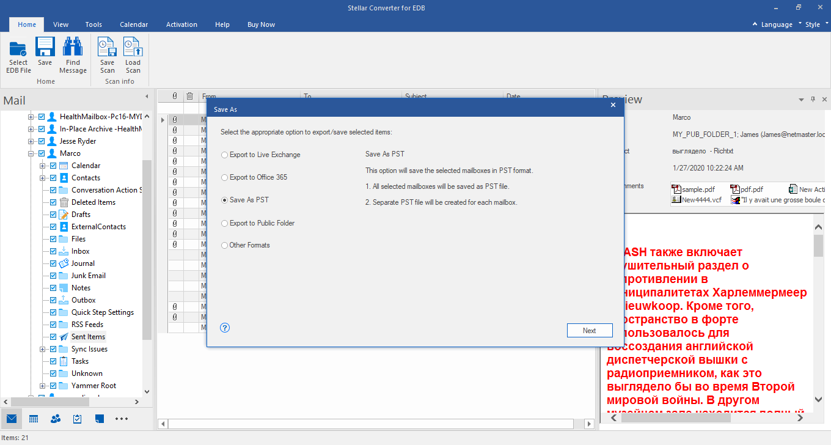Uncheck the Marco mailbox checkbox

(x=42, y=153)
